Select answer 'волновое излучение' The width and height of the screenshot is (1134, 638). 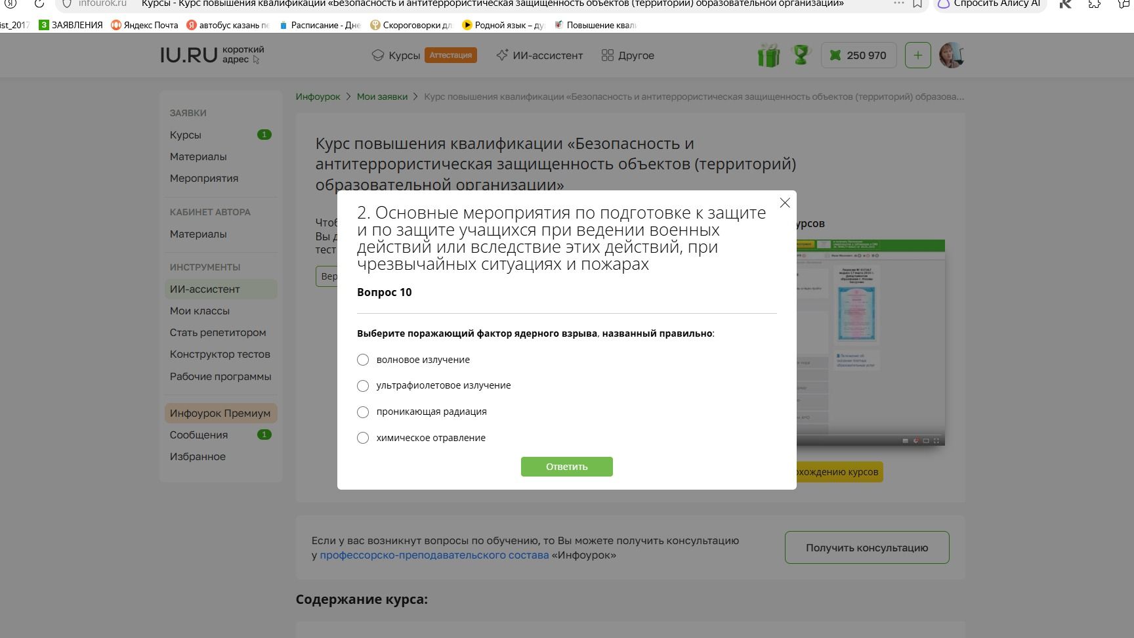point(363,360)
